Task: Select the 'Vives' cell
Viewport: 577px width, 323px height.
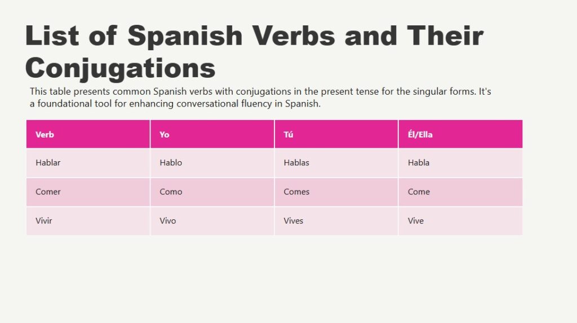Action: (x=336, y=221)
